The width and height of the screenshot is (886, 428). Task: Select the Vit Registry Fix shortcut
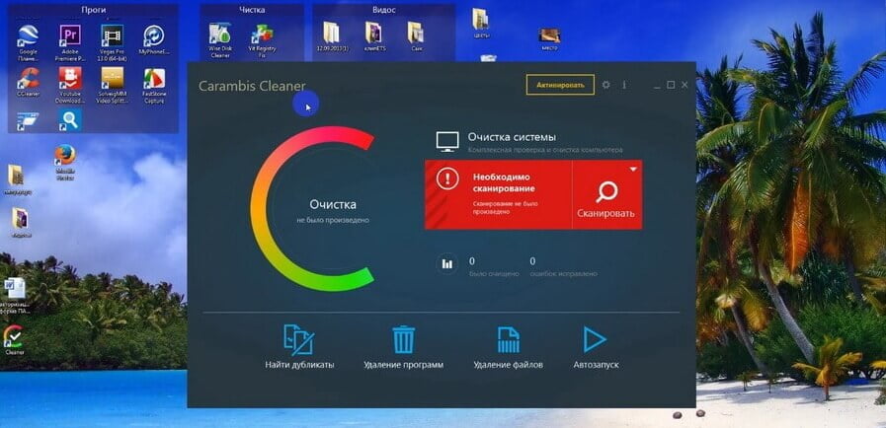point(262,41)
